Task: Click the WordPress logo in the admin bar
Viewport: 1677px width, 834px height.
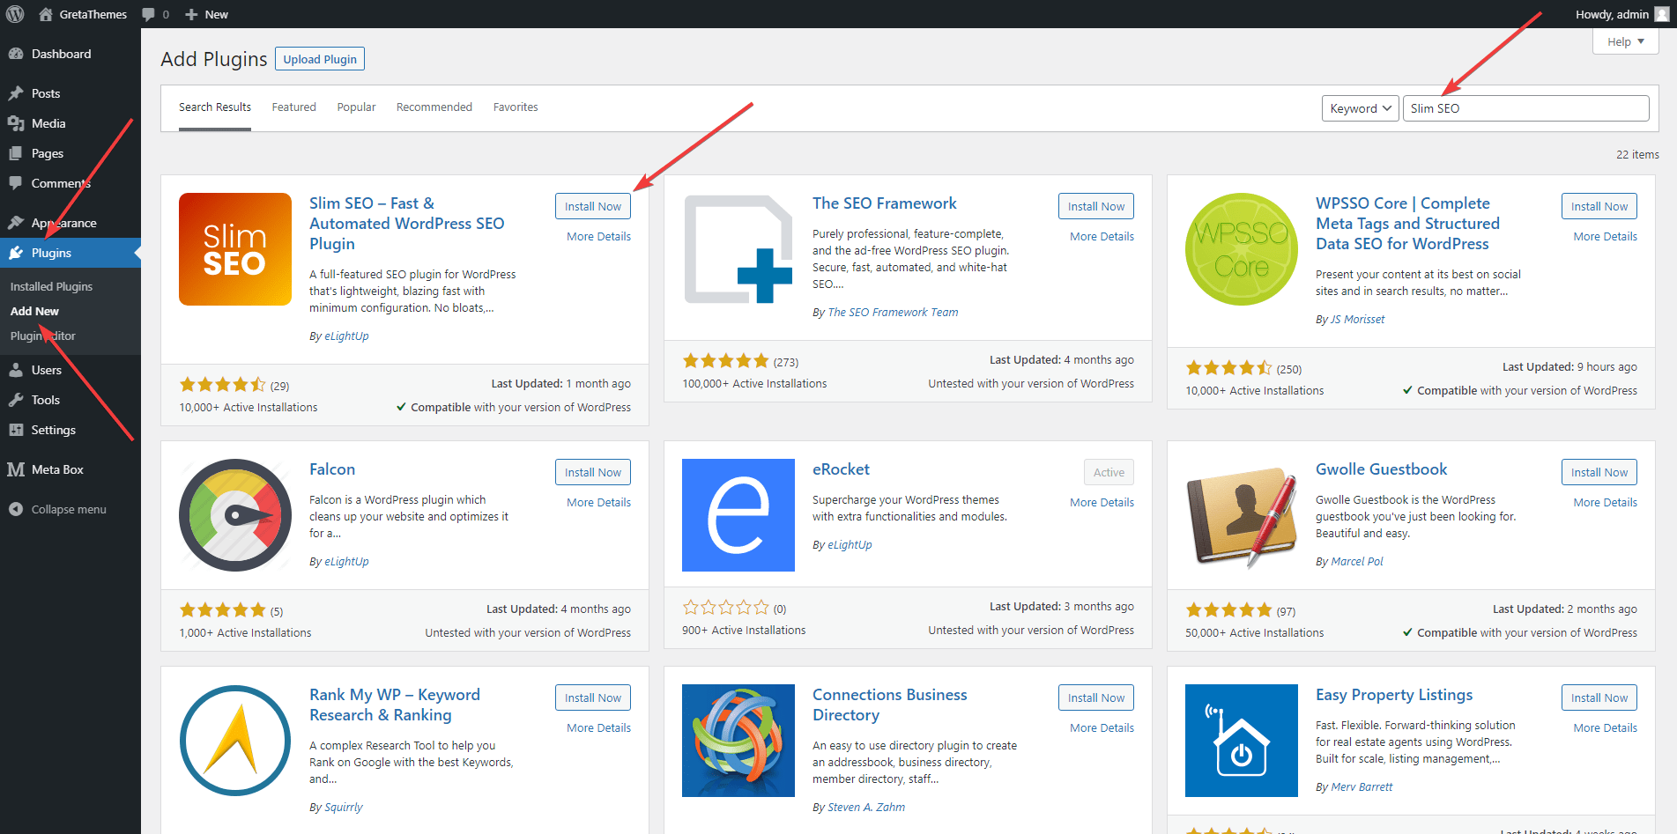Action: [14, 13]
